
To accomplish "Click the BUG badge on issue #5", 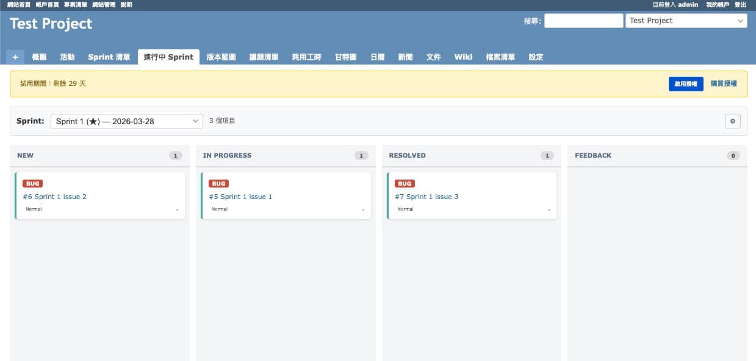I will pyautogui.click(x=218, y=183).
